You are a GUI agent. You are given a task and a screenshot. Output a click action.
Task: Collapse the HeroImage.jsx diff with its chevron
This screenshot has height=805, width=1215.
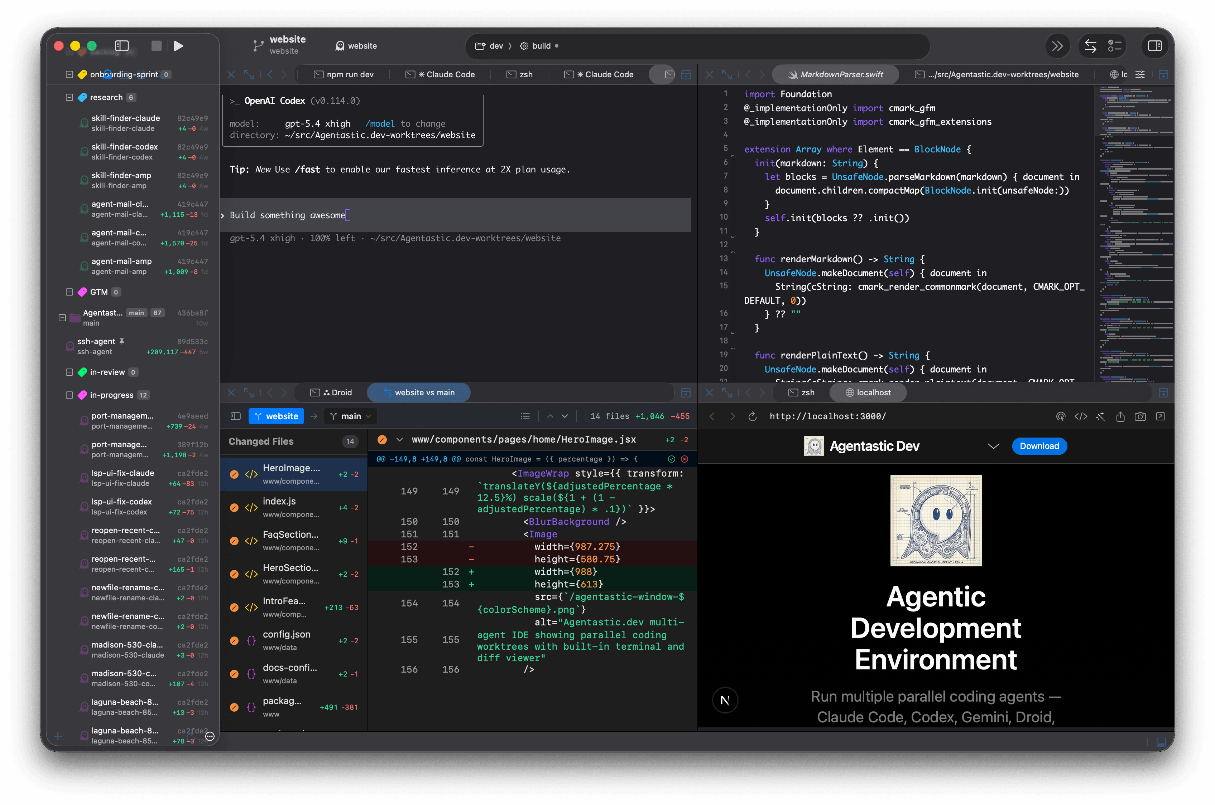399,440
